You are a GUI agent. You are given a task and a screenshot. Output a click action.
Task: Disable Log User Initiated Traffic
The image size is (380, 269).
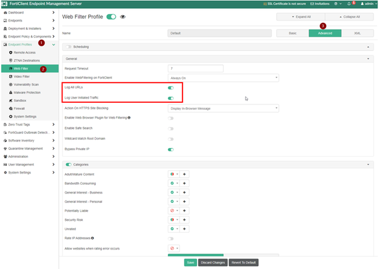(x=171, y=98)
